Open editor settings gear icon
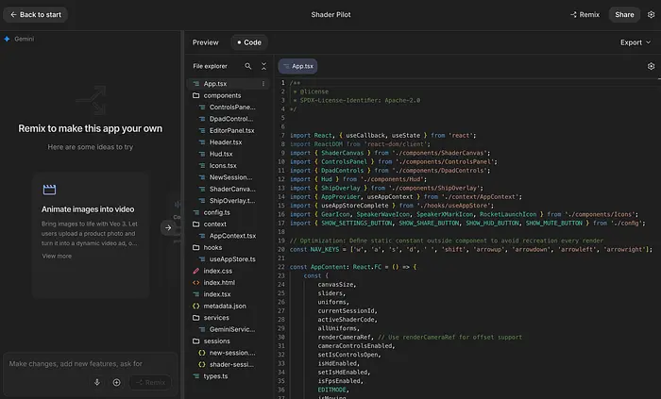Screen dimensions: 661x399 pyautogui.click(x=651, y=66)
